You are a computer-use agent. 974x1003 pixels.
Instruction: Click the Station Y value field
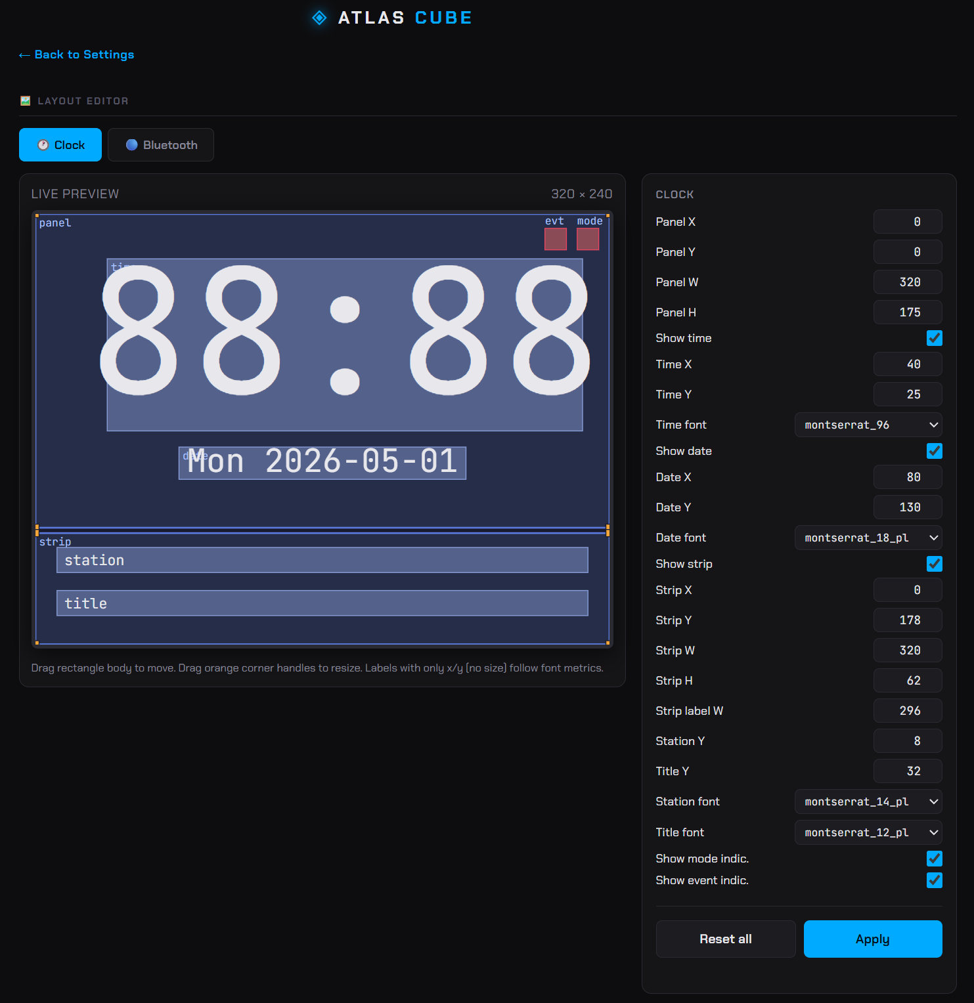908,741
